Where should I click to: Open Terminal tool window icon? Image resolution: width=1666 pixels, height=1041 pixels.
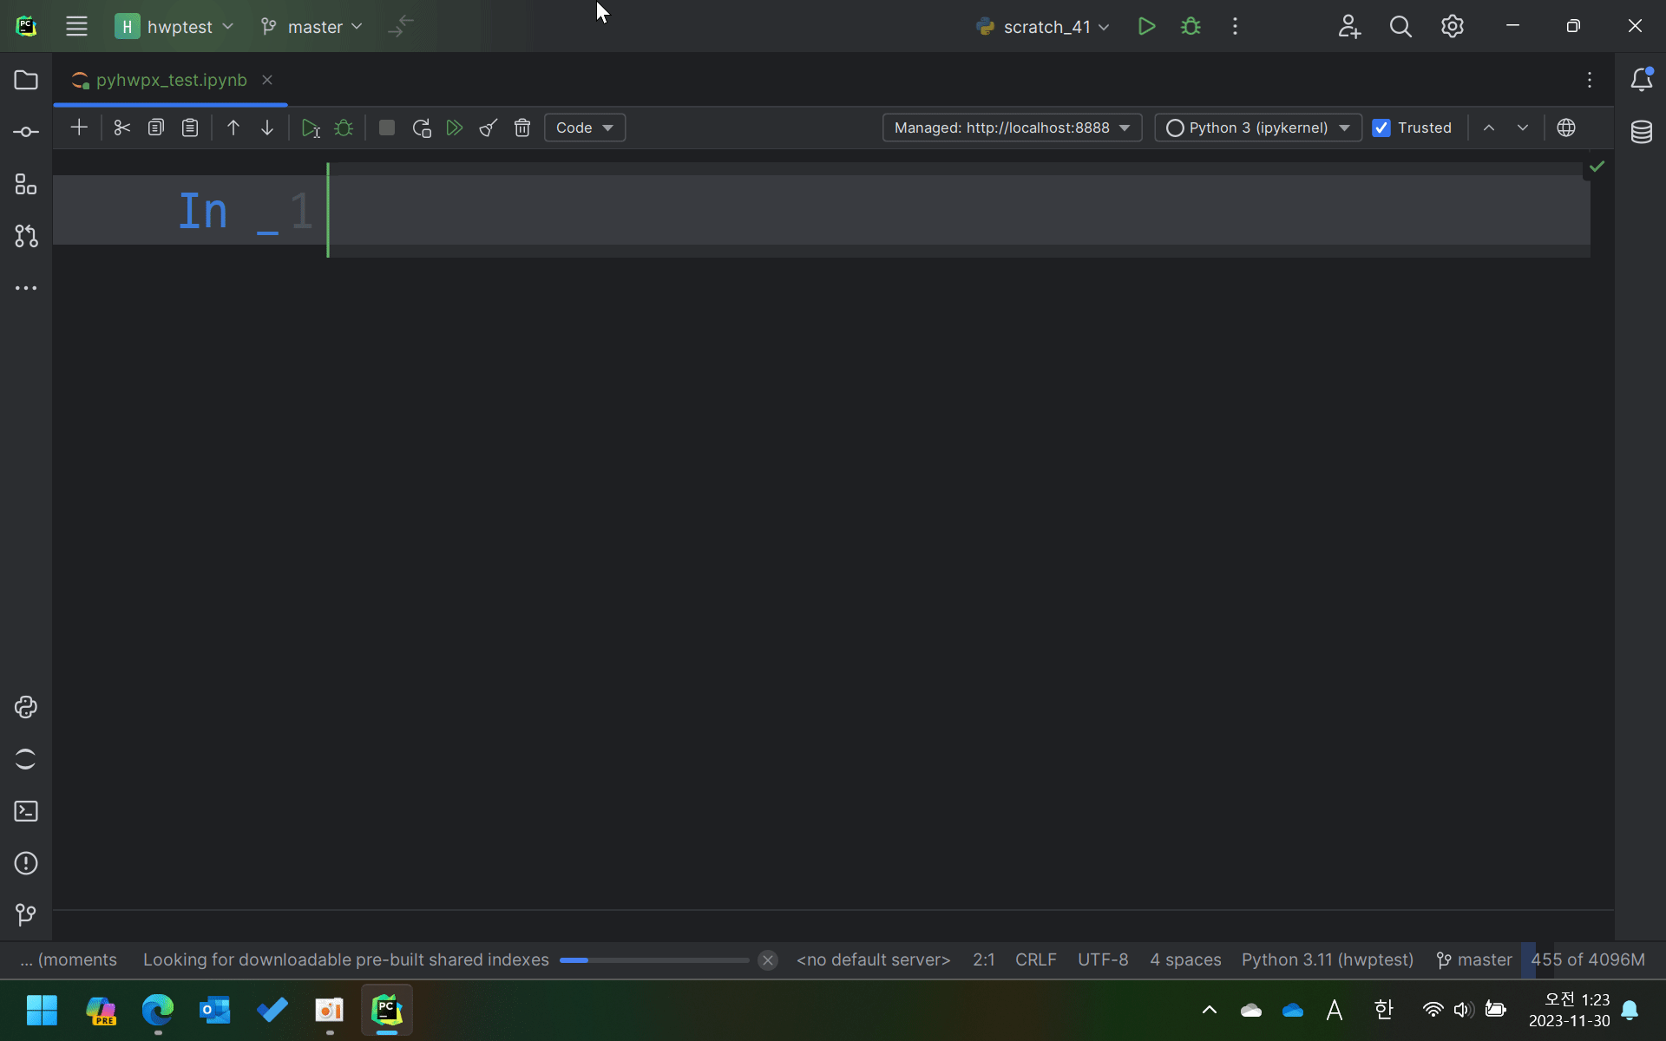(26, 811)
